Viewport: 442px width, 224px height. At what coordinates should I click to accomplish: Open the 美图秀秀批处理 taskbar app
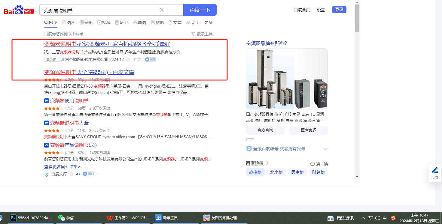coord(206,218)
